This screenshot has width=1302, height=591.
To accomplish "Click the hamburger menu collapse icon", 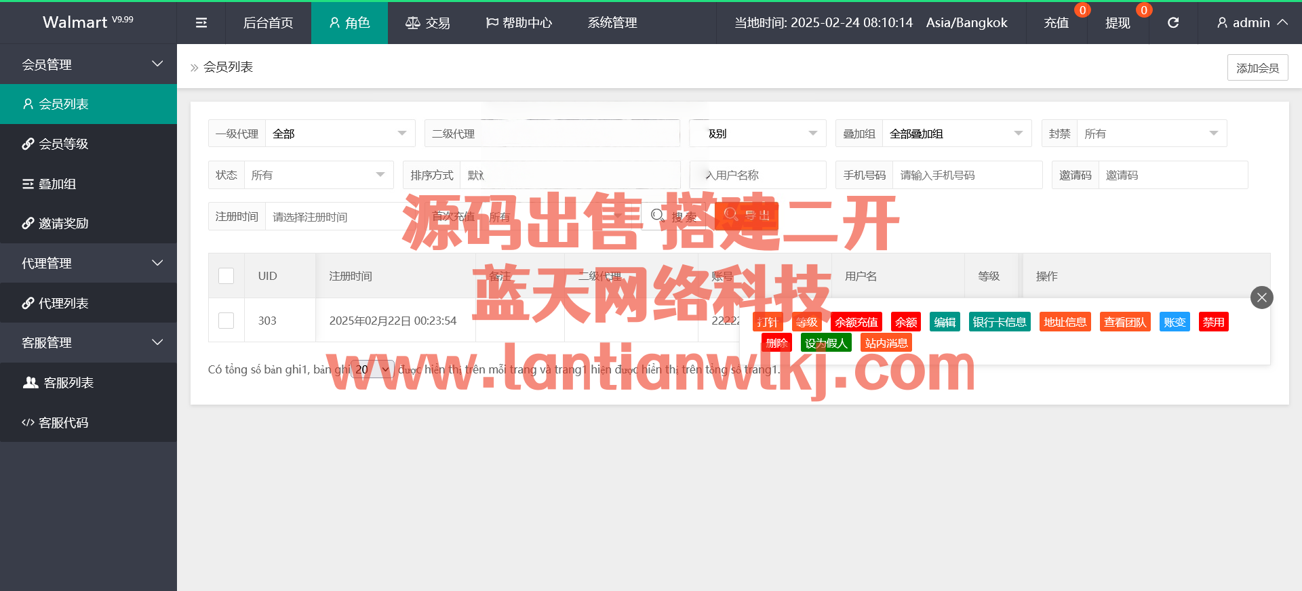I will [x=201, y=23].
